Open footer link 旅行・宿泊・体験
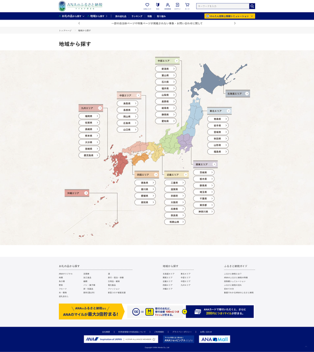Viewport: 314px width, 352px height. coord(116,278)
